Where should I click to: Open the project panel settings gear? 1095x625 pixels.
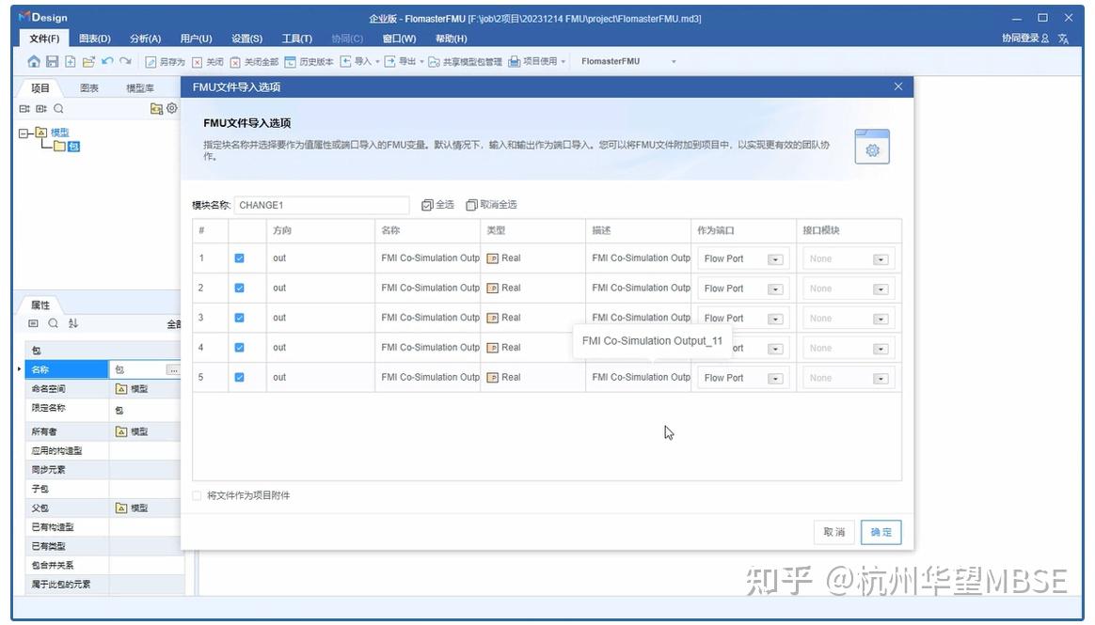coord(172,108)
